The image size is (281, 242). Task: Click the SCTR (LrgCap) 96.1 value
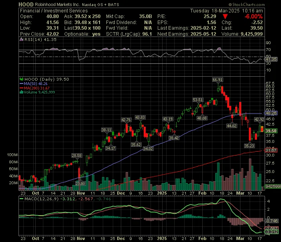point(147,34)
